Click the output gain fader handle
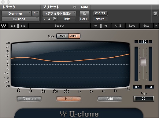The image size is (159, 118). pyautogui.click(x=143, y=62)
